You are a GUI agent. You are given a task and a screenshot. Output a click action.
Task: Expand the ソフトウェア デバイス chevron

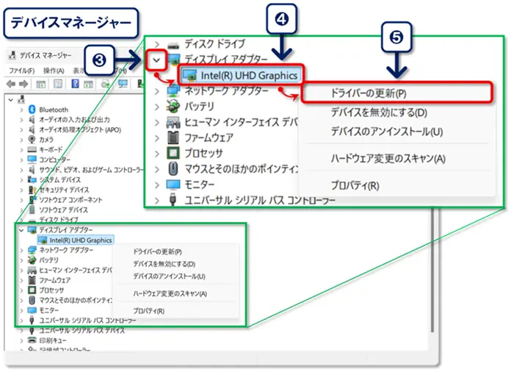pyautogui.click(x=21, y=210)
